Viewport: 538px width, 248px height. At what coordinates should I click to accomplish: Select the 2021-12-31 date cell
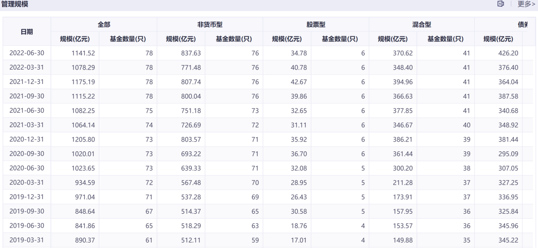pos(27,82)
